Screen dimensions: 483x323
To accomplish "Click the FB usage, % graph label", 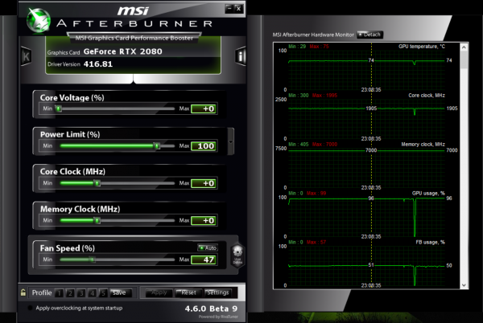I will [431, 242].
